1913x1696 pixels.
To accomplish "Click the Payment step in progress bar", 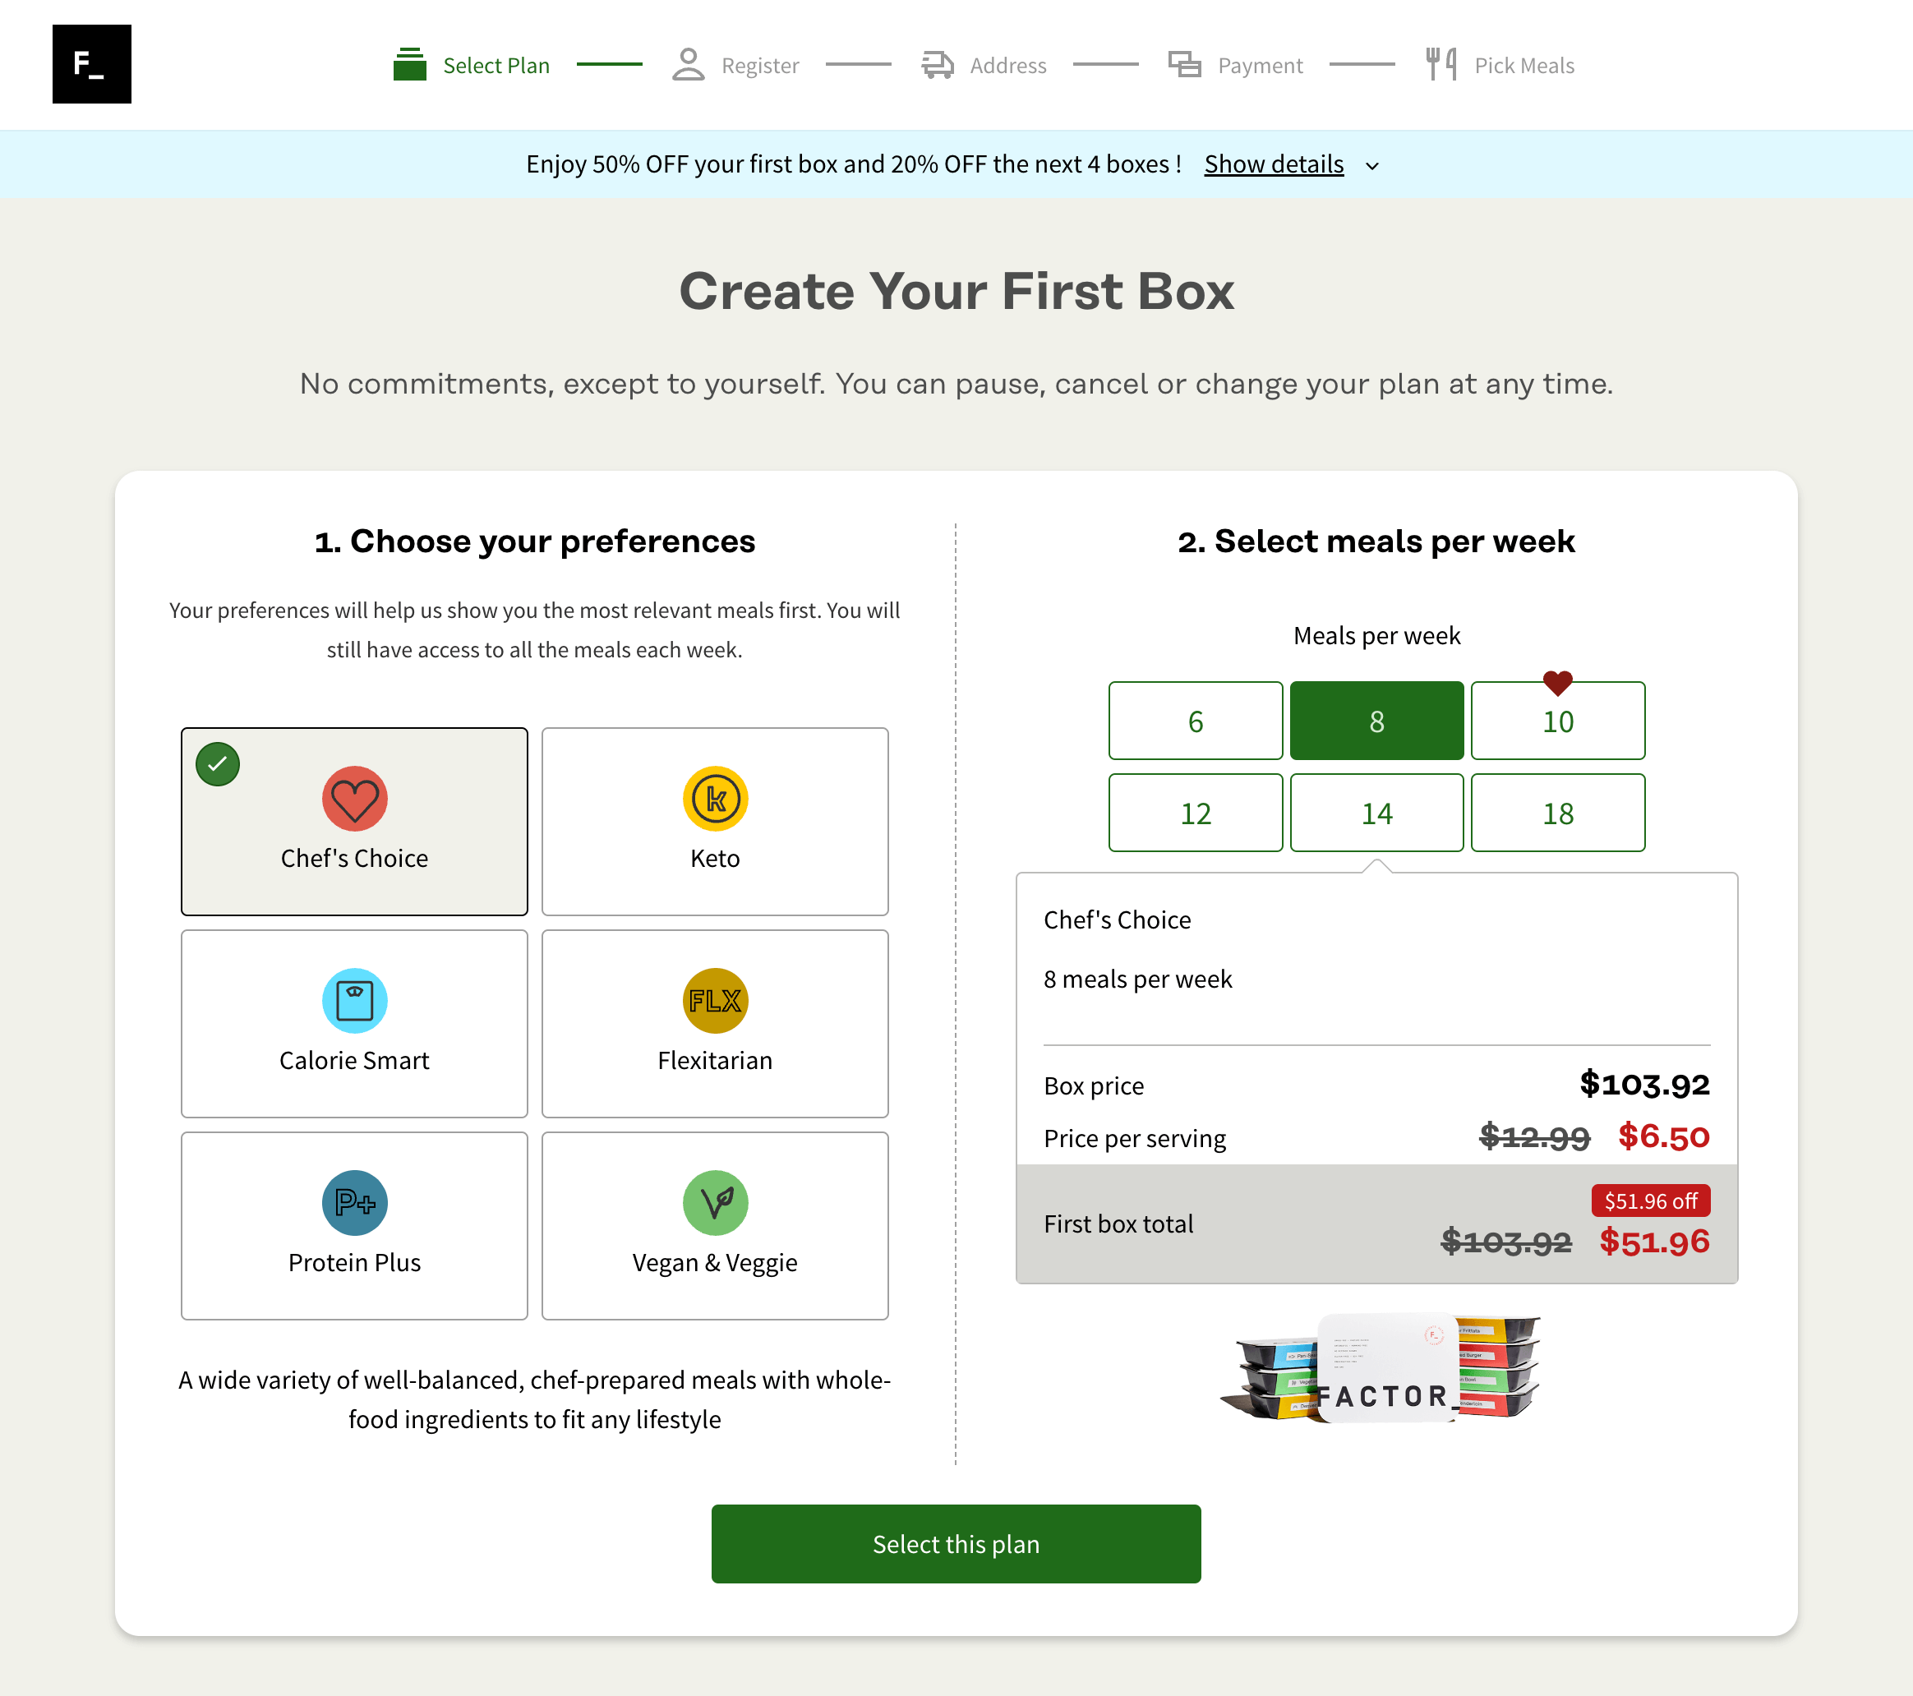I will click(x=1238, y=66).
